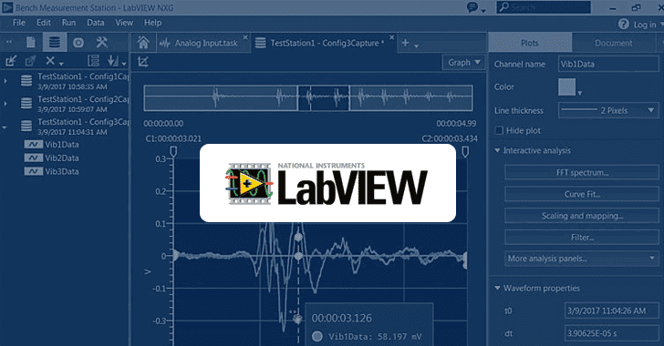
Task: Open the Data menu
Action: [x=95, y=23]
